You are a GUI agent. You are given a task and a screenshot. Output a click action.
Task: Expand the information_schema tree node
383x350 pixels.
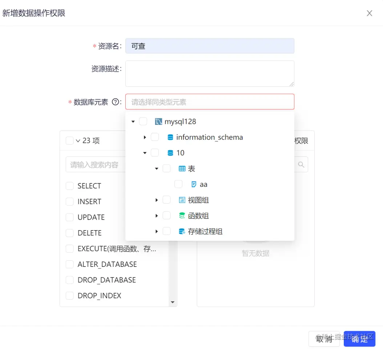click(x=145, y=137)
